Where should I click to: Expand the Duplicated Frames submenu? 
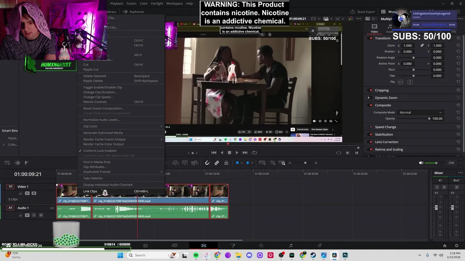[121, 172]
